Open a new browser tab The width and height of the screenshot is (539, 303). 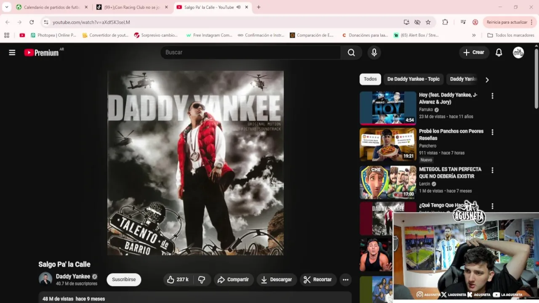click(x=259, y=7)
